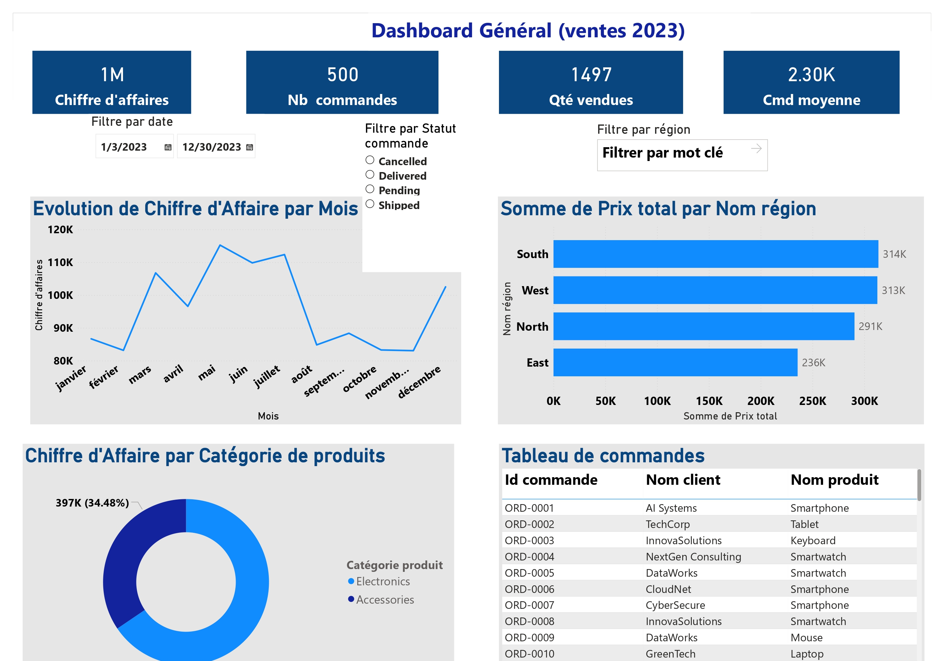Click the Electronics legend color dot
Viewport: 944px width, 661px height.
tap(351, 581)
